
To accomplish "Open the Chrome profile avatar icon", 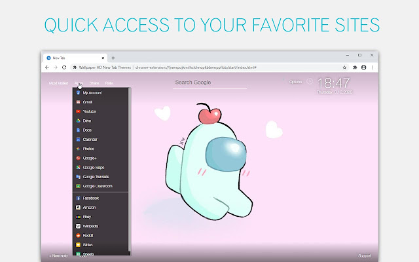I will pos(364,67).
